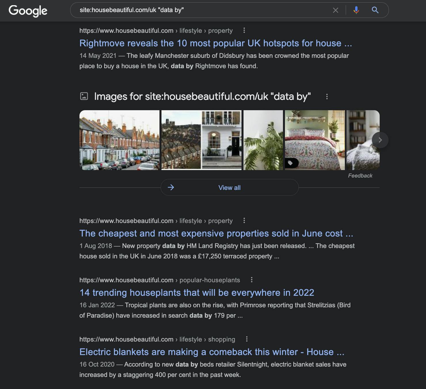This screenshot has width=426, height=389.
Task: Click the Images for site heading
Action: point(202,96)
